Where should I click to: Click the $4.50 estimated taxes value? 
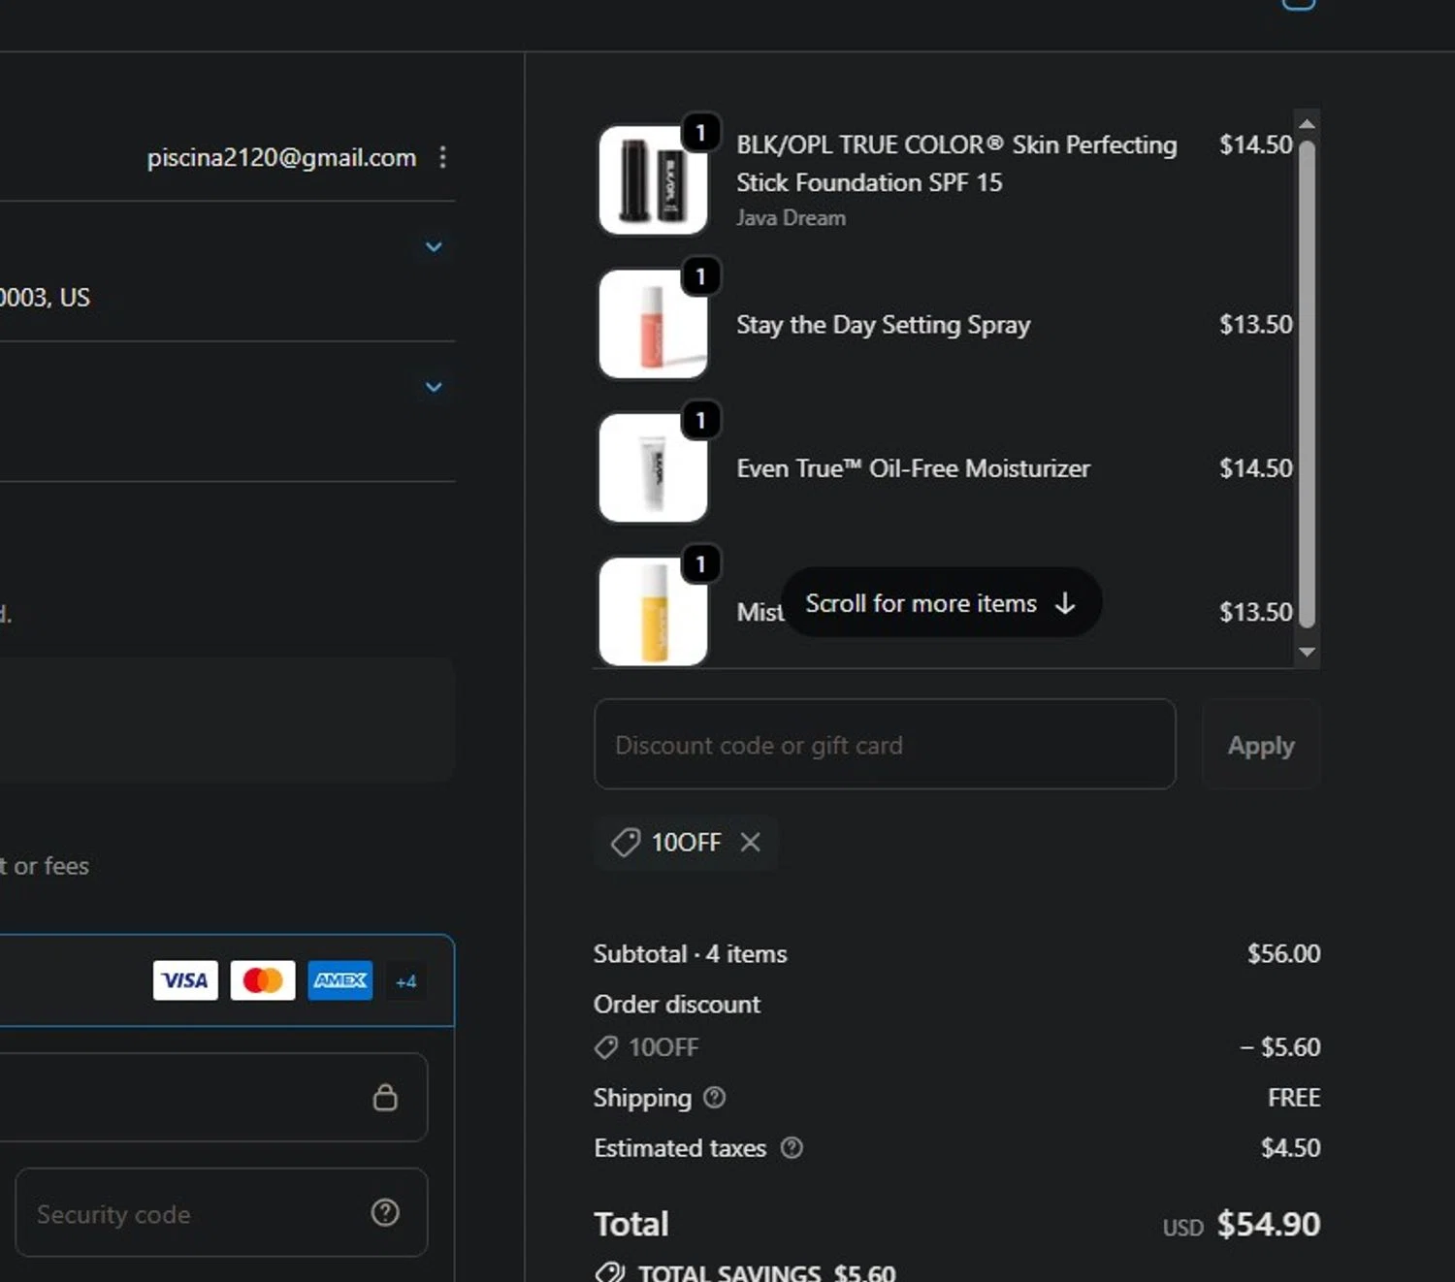[x=1290, y=1147]
